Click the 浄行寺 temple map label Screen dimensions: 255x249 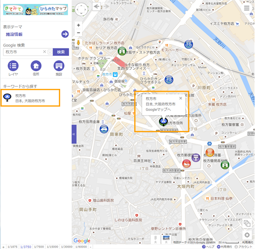[108, 20]
